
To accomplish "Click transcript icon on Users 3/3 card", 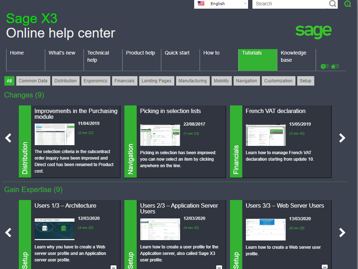I will click(x=325, y=267).
